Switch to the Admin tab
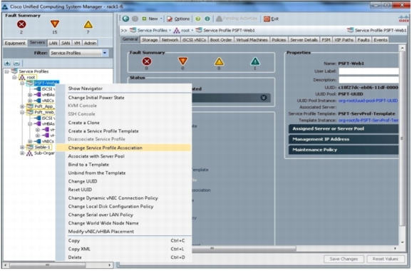The image size is (412, 271). (90, 43)
